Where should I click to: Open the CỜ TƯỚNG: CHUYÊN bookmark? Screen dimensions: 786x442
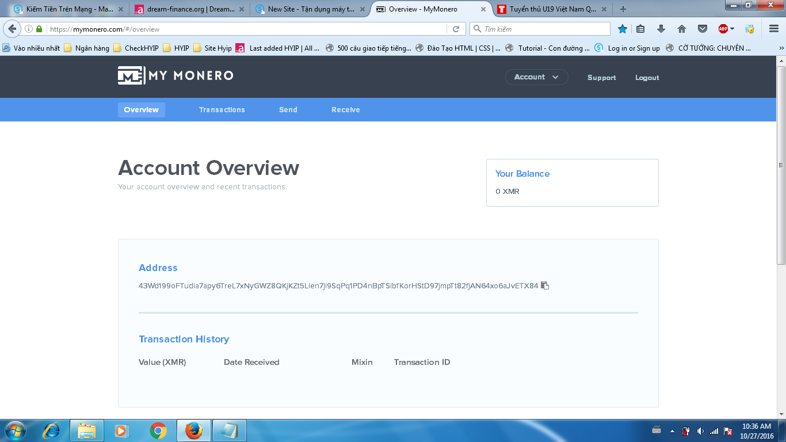709,48
